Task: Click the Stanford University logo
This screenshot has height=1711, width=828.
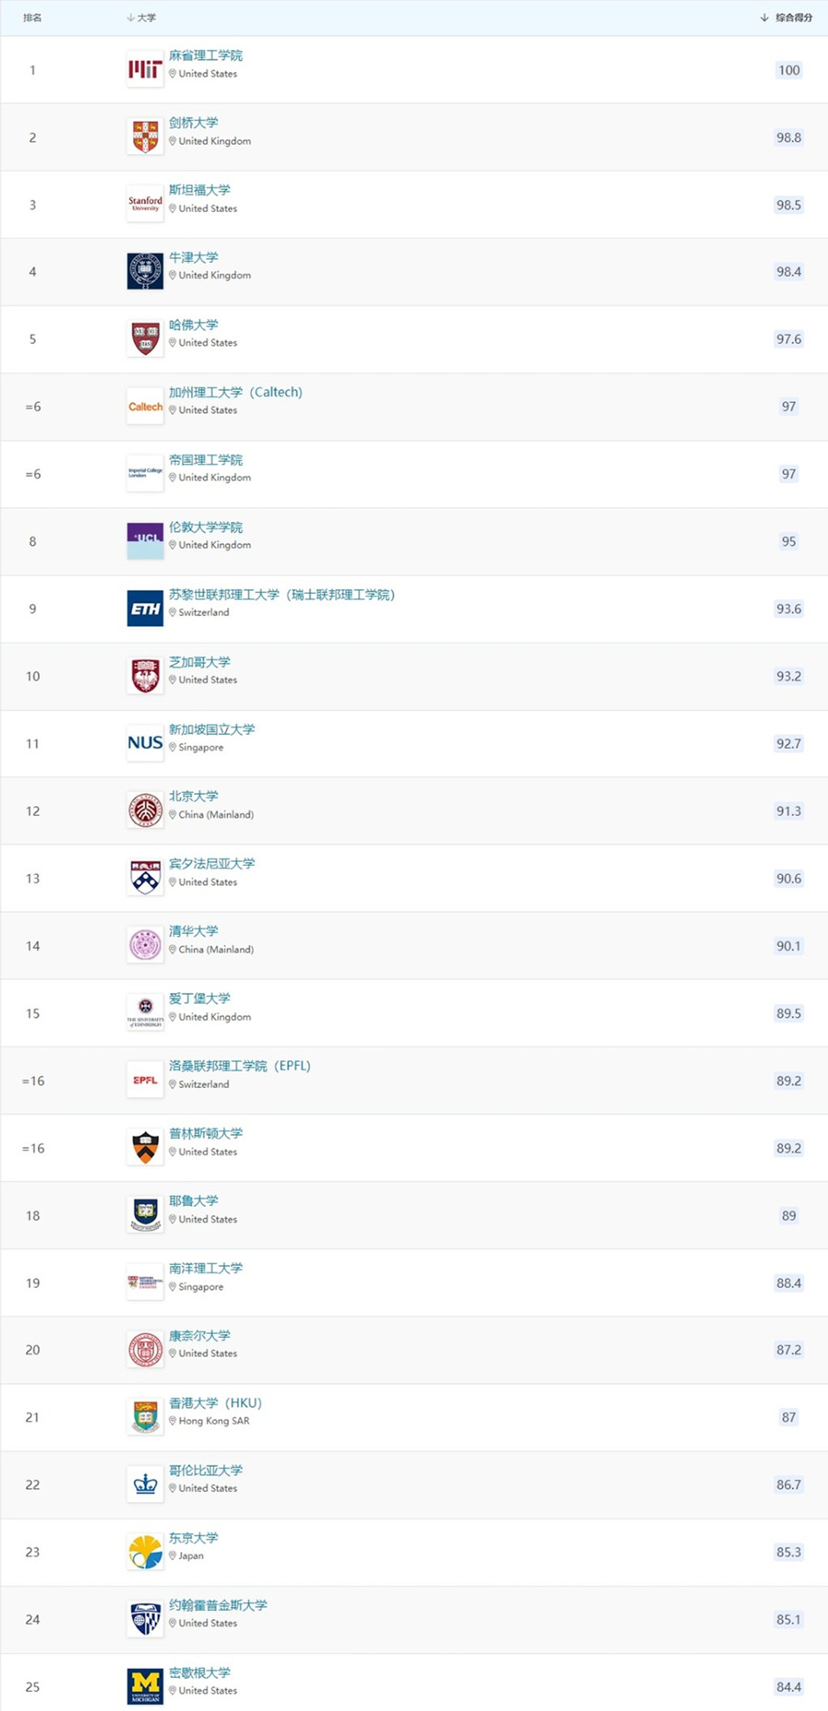Action: (x=145, y=204)
